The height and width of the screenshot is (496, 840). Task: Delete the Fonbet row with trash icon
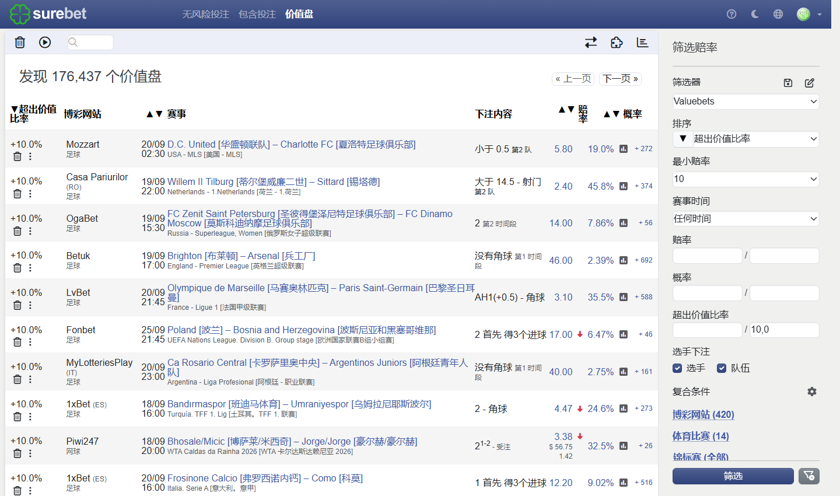pyautogui.click(x=17, y=342)
